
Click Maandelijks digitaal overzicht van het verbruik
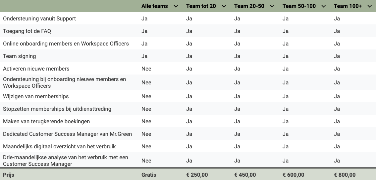[x=59, y=147]
